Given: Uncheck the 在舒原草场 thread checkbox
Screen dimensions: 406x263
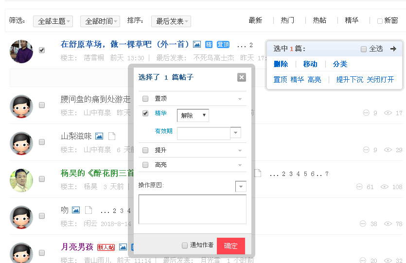Looking at the screenshot, I should [42, 50].
